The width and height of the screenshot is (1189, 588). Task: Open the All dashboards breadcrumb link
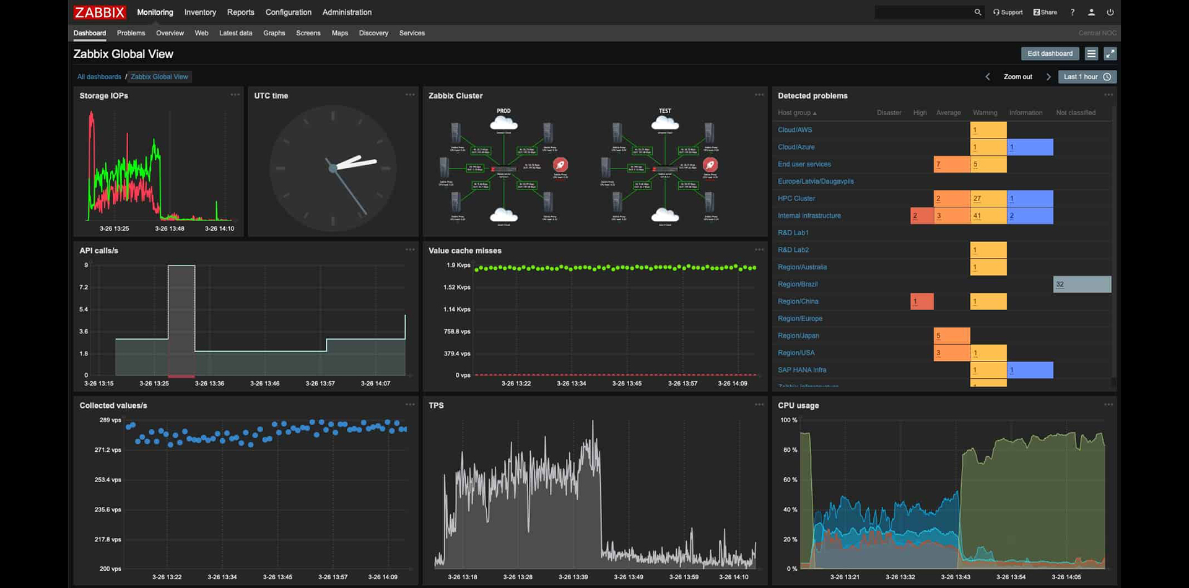99,77
